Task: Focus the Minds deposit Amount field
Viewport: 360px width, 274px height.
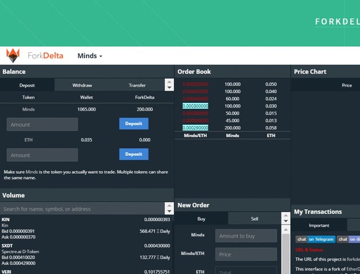Action: (42, 124)
